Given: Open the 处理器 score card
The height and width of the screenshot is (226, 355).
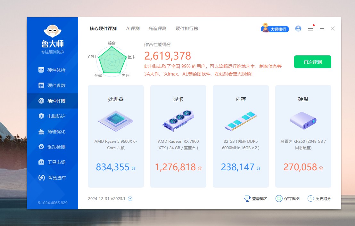Looking at the screenshot, I should tap(116, 136).
